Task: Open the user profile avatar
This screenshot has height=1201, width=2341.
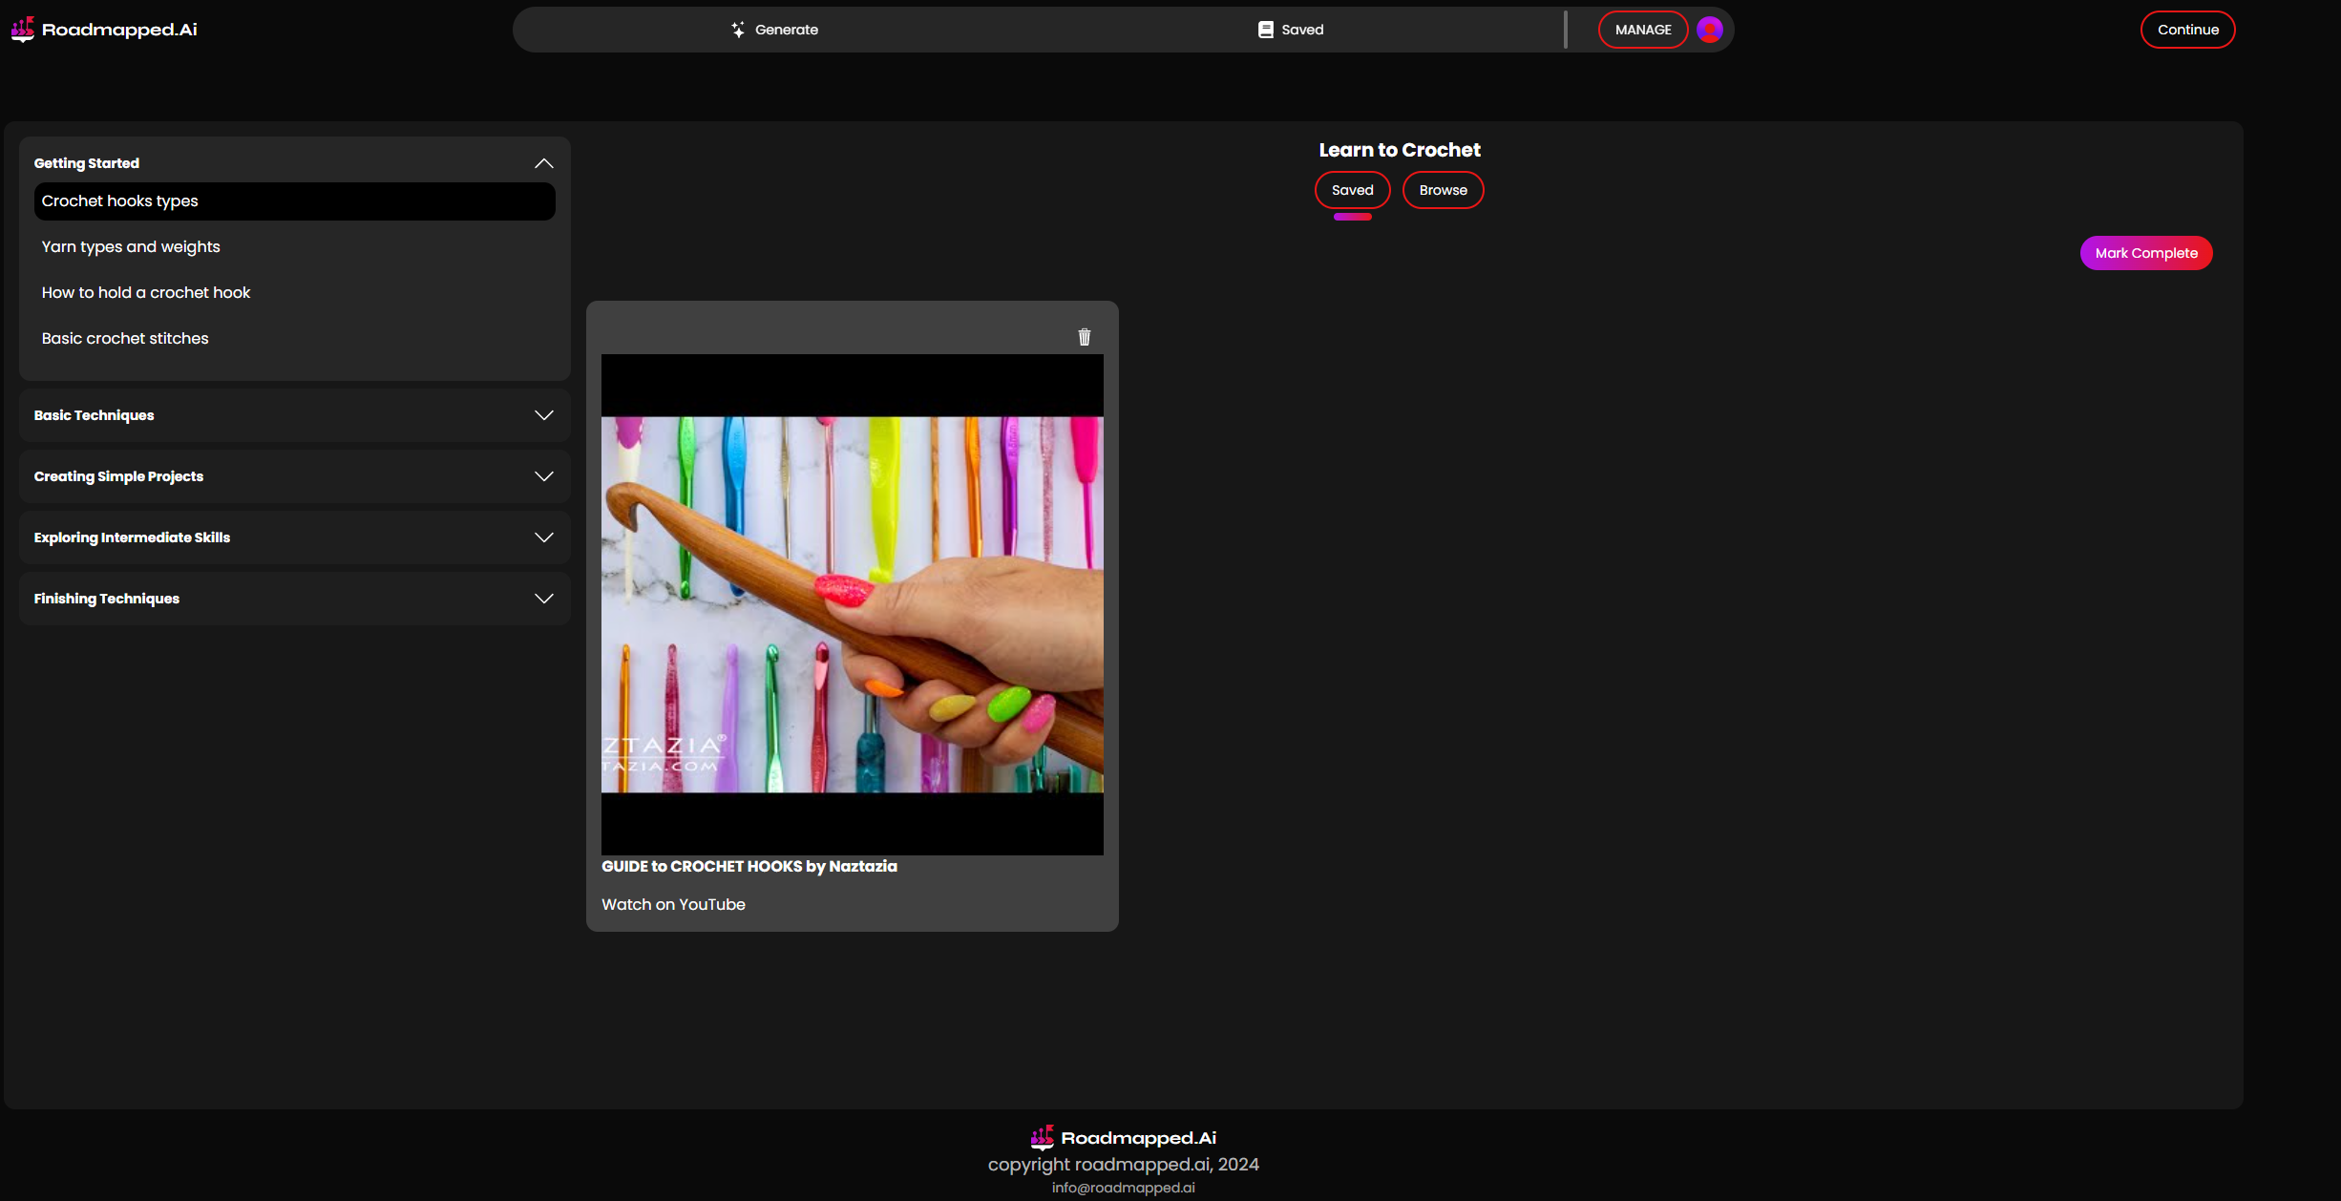Action: click(x=1709, y=30)
